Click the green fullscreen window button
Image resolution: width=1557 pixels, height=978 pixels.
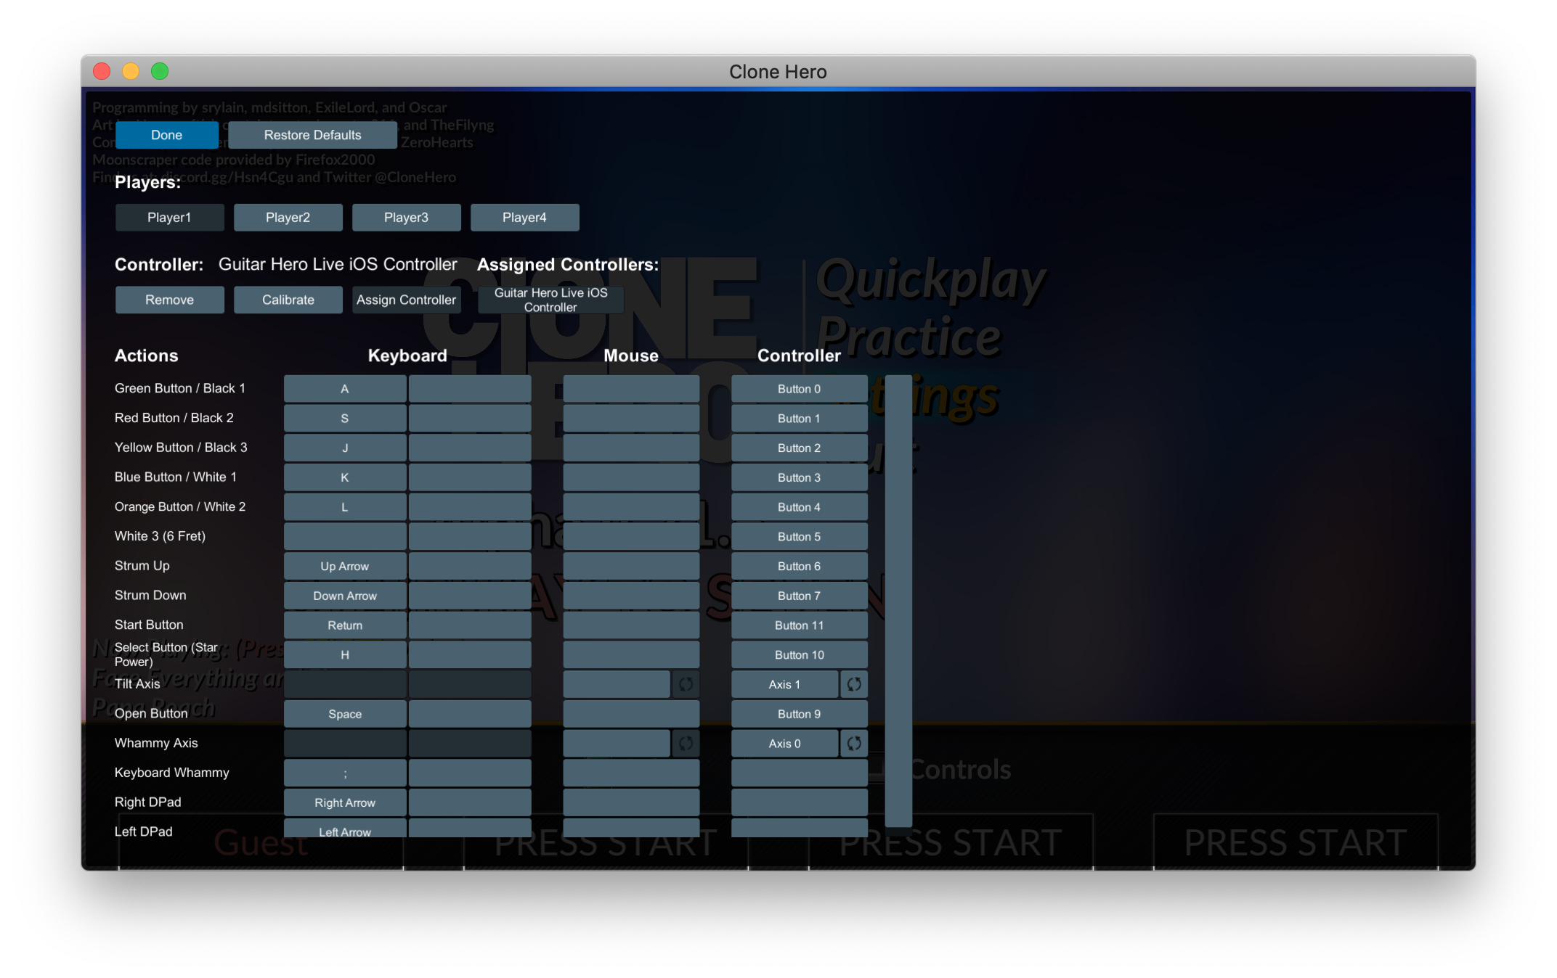tap(160, 71)
